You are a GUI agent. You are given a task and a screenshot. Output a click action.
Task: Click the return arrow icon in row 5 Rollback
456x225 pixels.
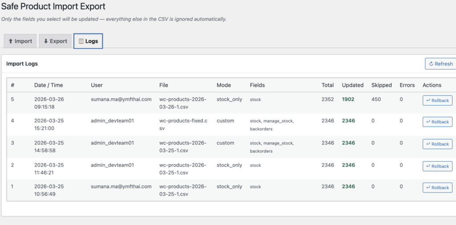pos(428,100)
